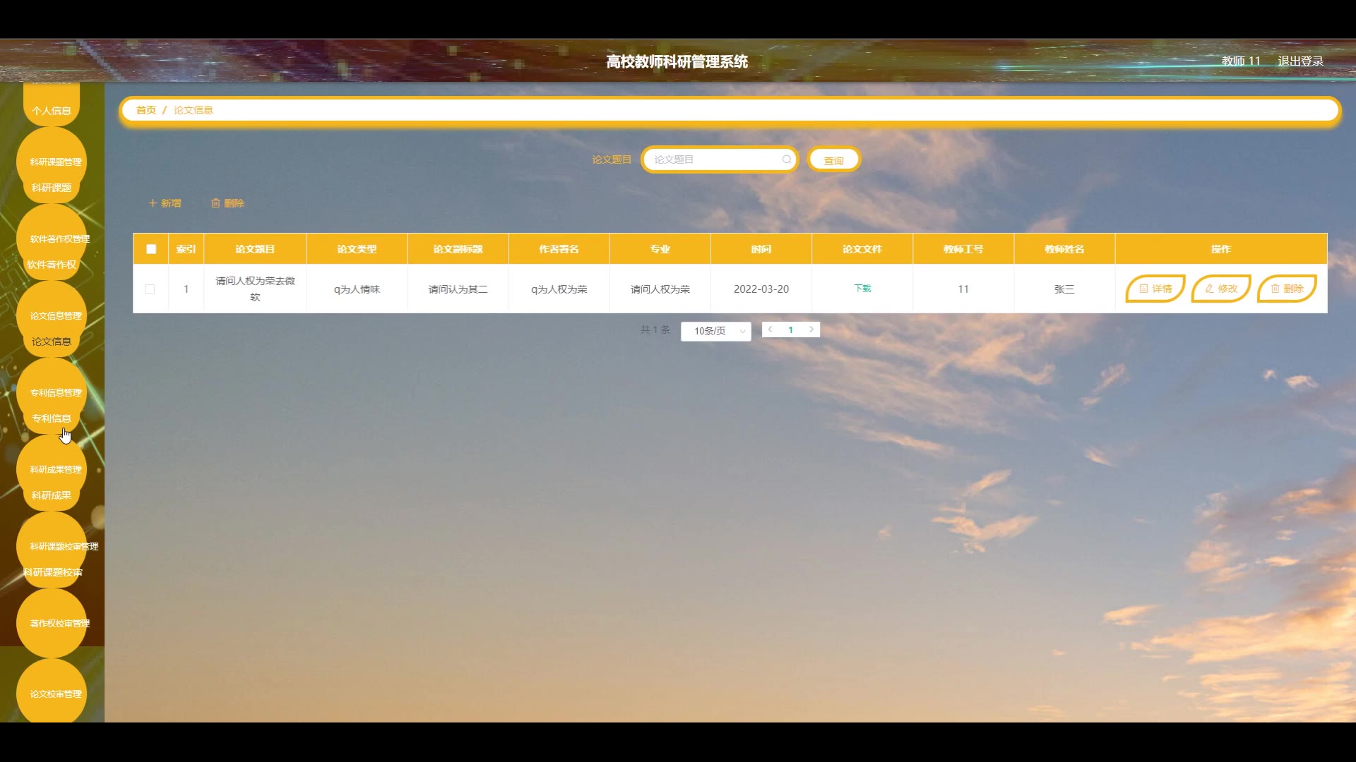The width and height of the screenshot is (1356, 762).
Task: Go to next page arrow in pagination
Action: pyautogui.click(x=811, y=329)
